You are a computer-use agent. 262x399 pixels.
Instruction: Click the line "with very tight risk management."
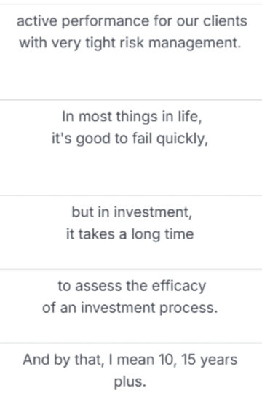(130, 43)
